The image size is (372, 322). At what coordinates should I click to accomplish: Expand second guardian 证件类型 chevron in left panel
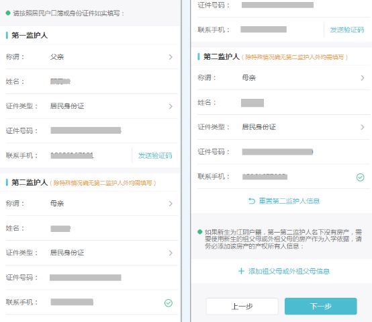pos(171,253)
